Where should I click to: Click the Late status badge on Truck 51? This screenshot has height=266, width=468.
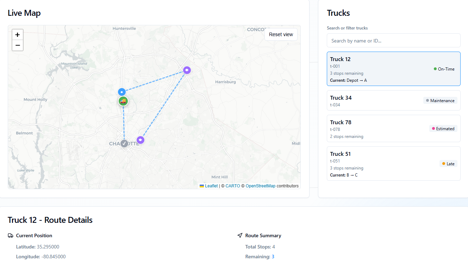tap(448, 164)
